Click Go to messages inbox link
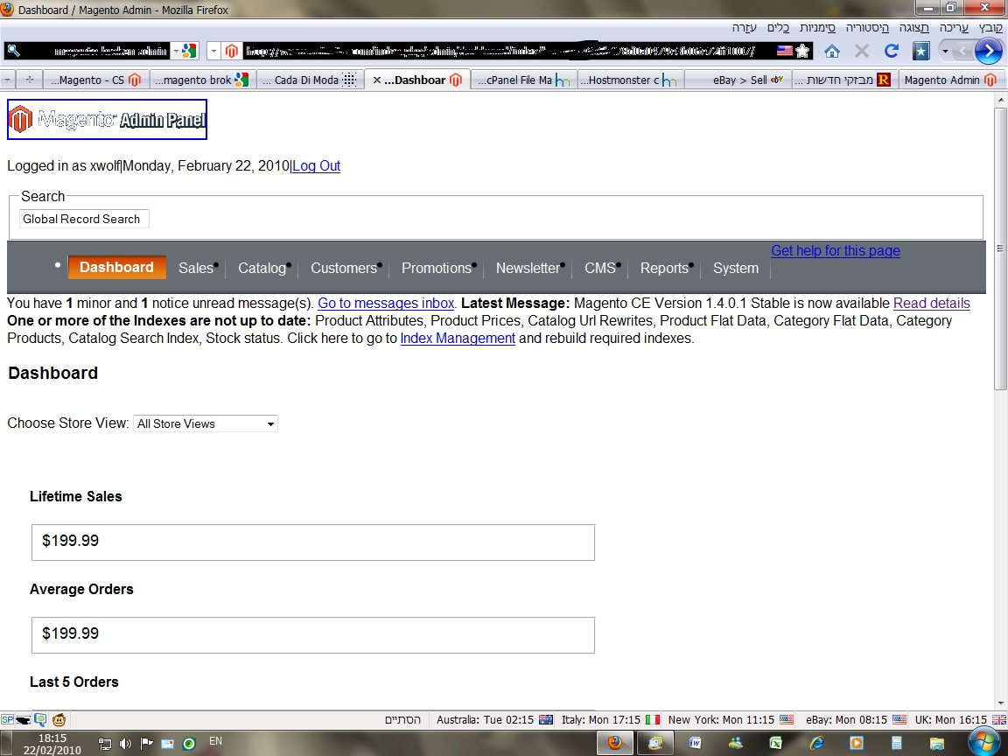1008x756 pixels. [386, 304]
